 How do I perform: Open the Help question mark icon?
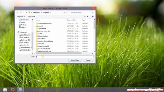93,17
